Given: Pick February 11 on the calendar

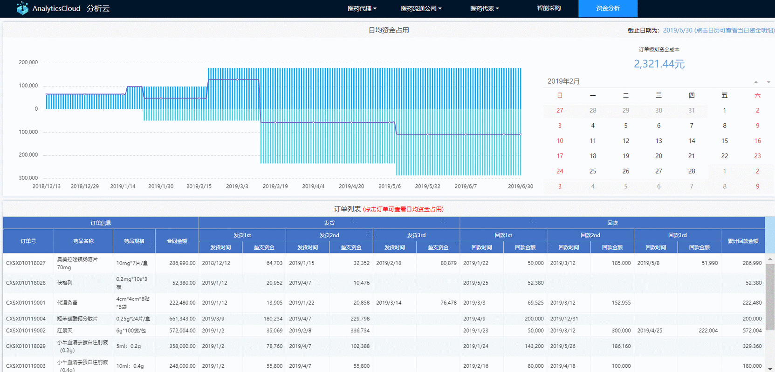Looking at the screenshot, I should 593,141.
